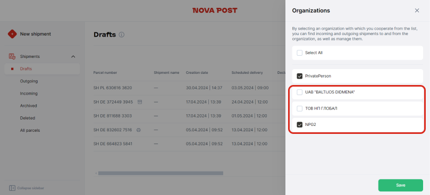Click the Nova Post logo

tap(215, 11)
